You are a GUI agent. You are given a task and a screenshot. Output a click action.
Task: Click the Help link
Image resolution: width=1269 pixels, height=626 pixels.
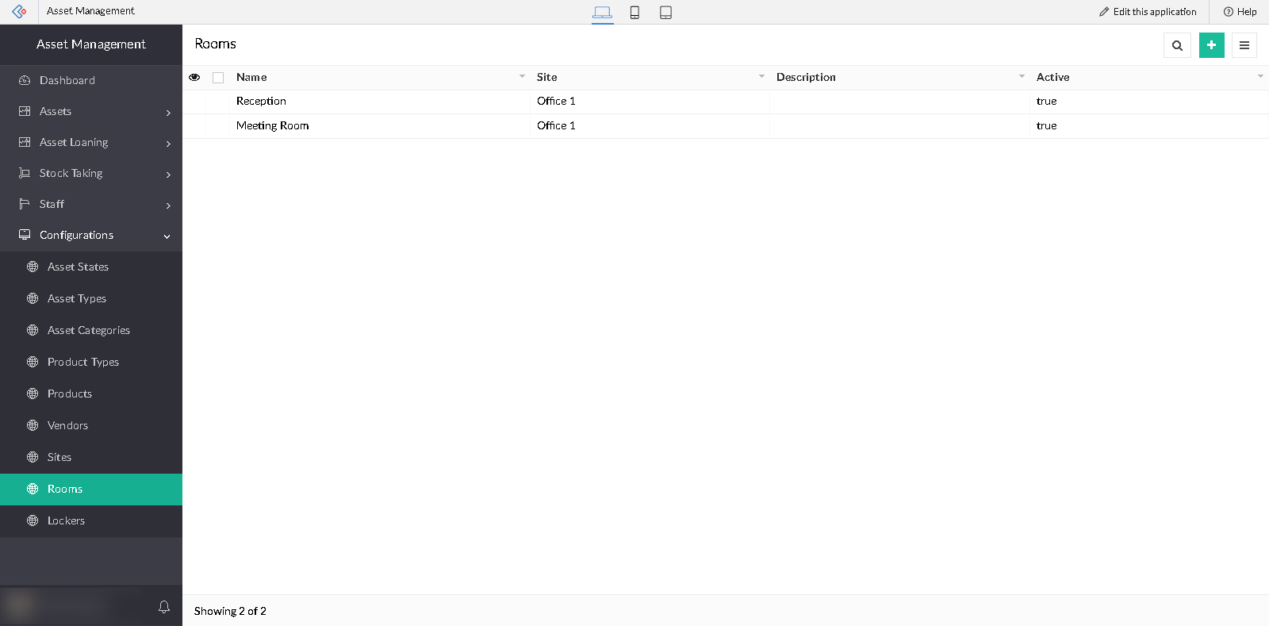1240,12
